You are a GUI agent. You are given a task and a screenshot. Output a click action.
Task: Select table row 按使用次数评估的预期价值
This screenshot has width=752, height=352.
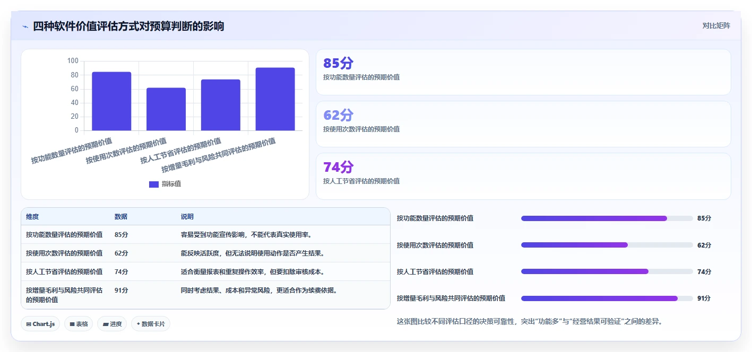coord(205,253)
